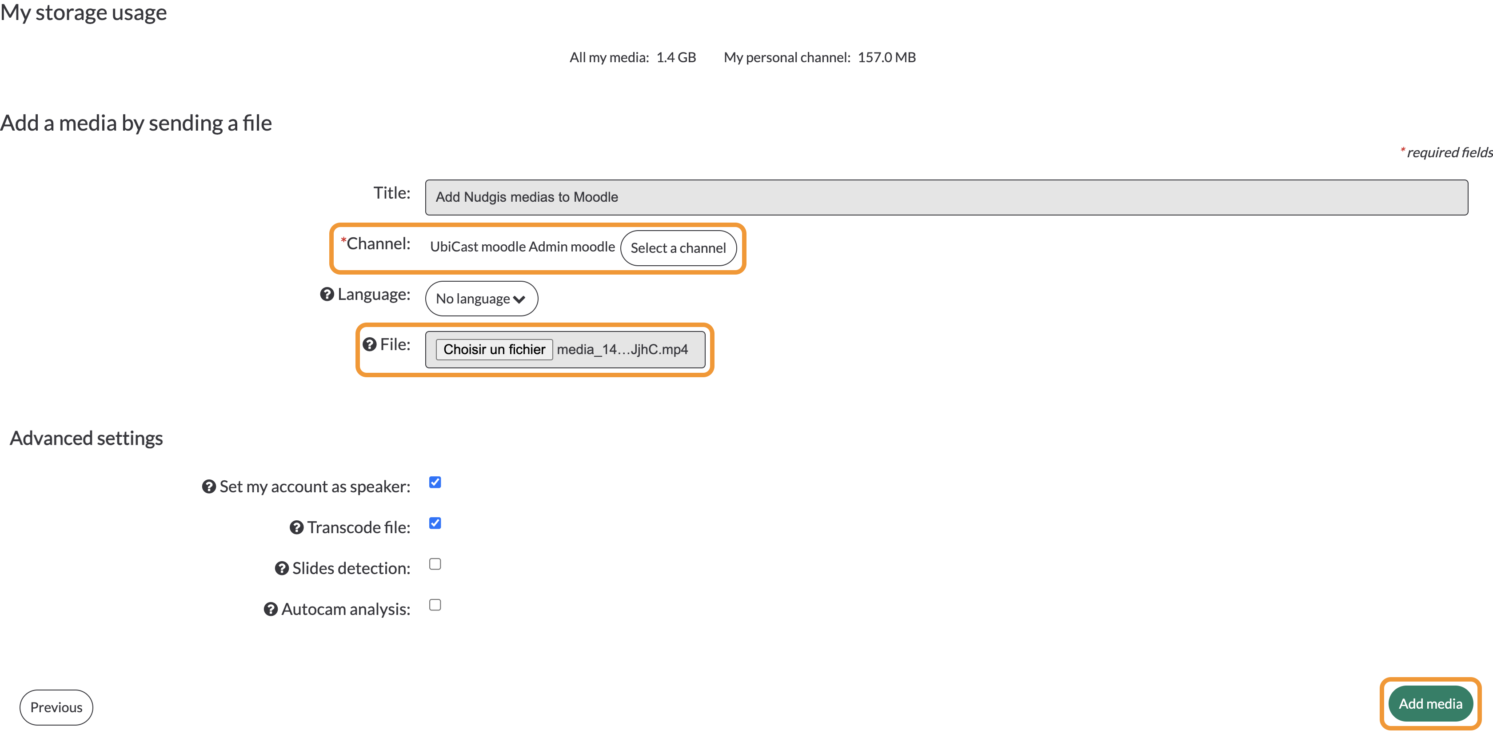
Task: Go back with the Previous button
Action: 56,707
